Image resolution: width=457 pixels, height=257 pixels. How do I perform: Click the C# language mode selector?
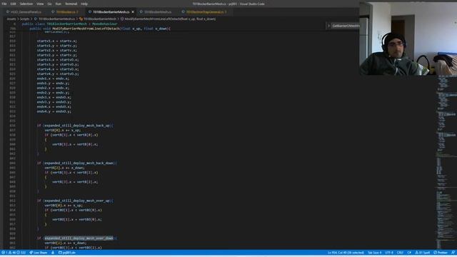(409, 253)
